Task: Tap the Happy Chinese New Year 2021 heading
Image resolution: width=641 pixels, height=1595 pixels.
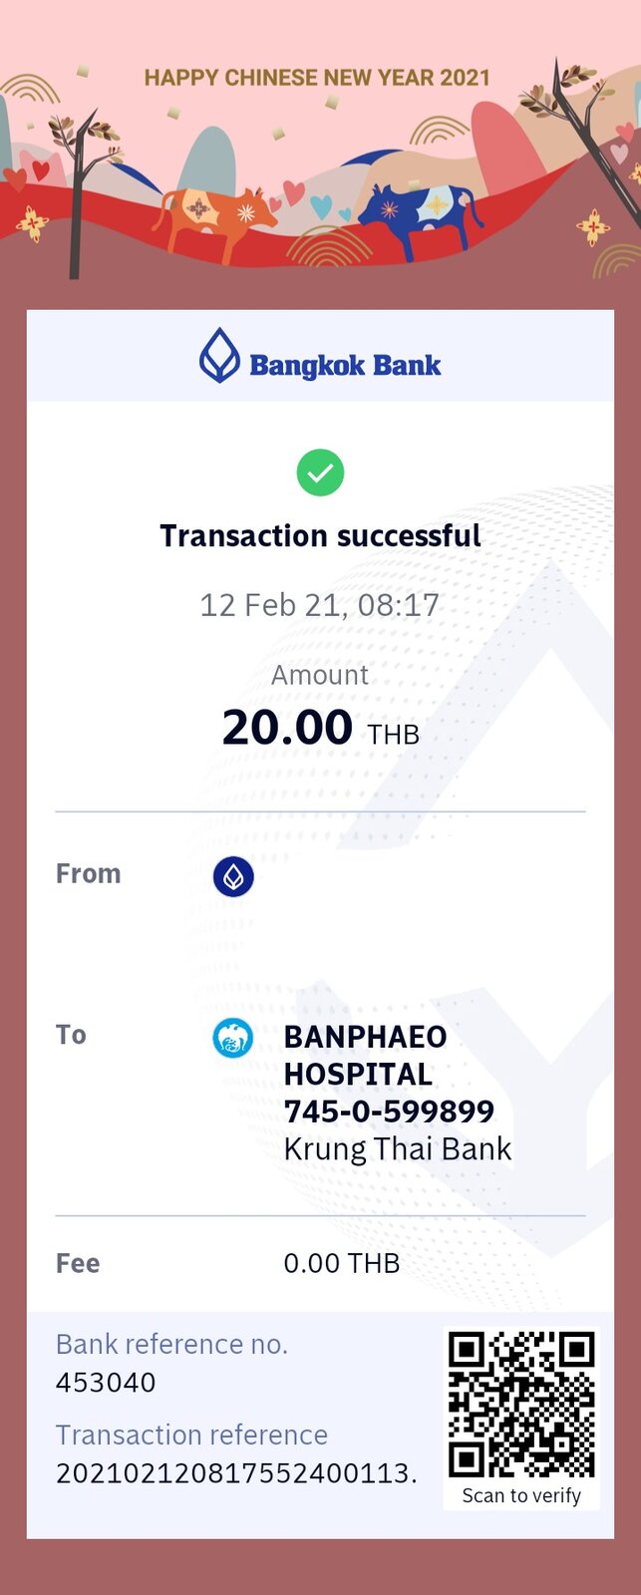Action: coord(317,78)
